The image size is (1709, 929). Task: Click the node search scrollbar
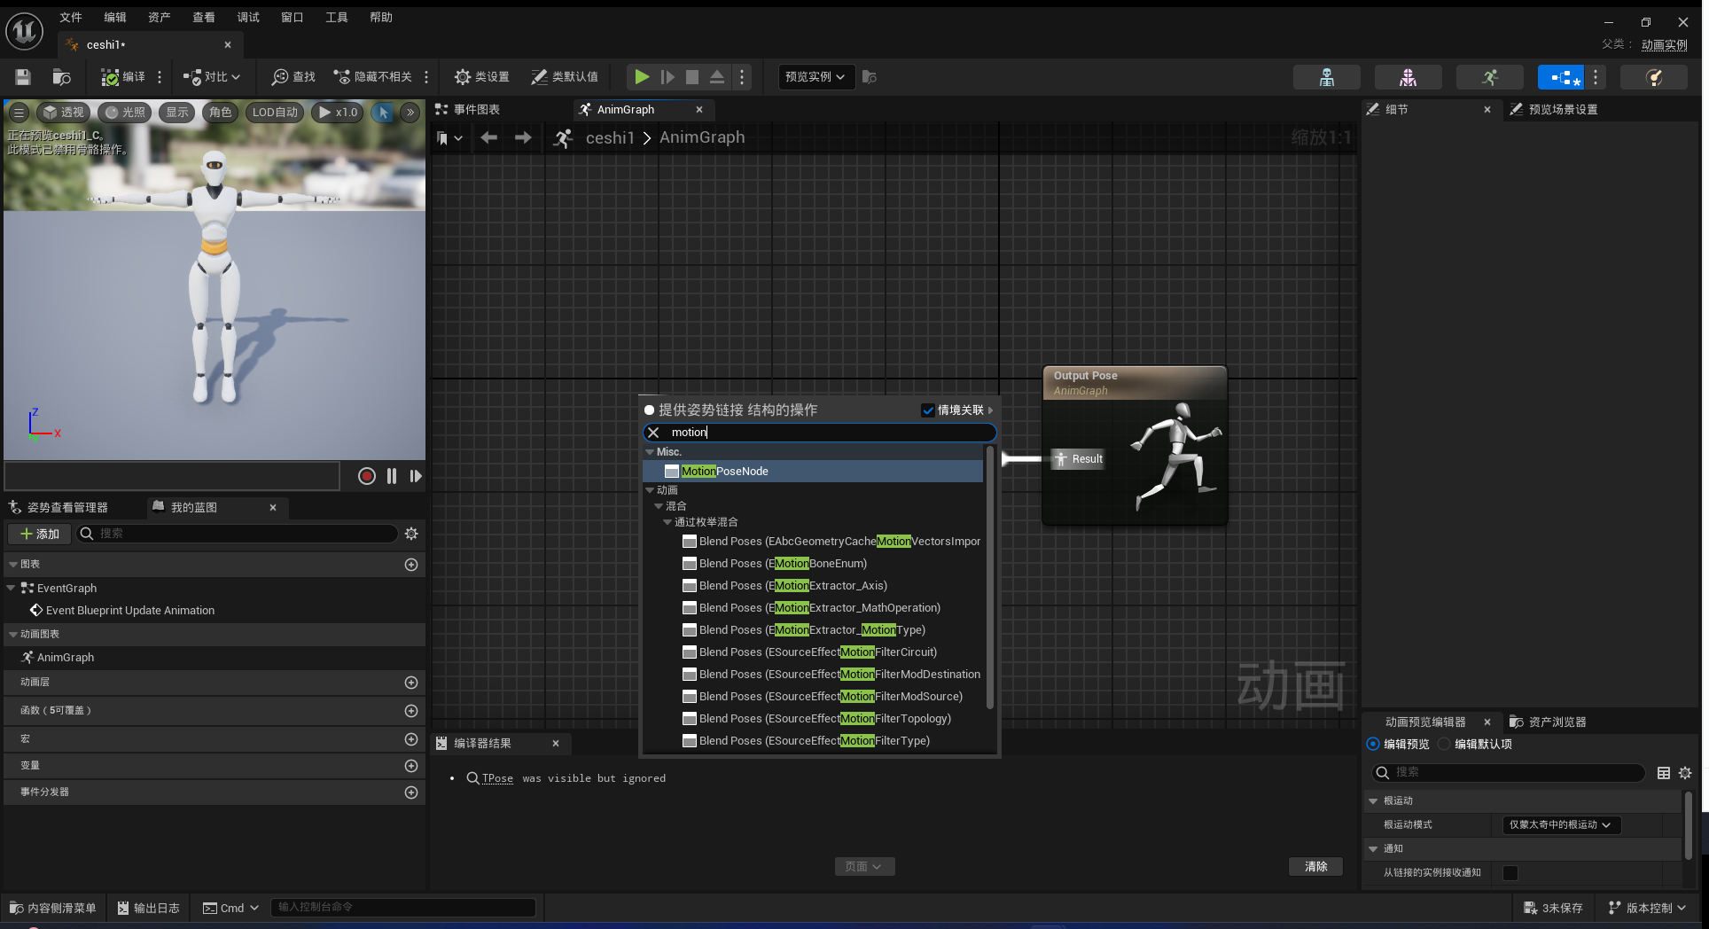(990, 576)
